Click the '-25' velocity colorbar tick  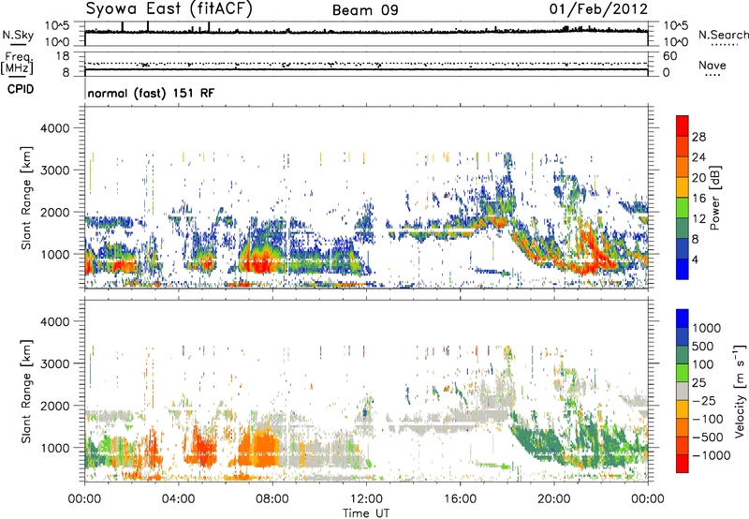[702, 400]
